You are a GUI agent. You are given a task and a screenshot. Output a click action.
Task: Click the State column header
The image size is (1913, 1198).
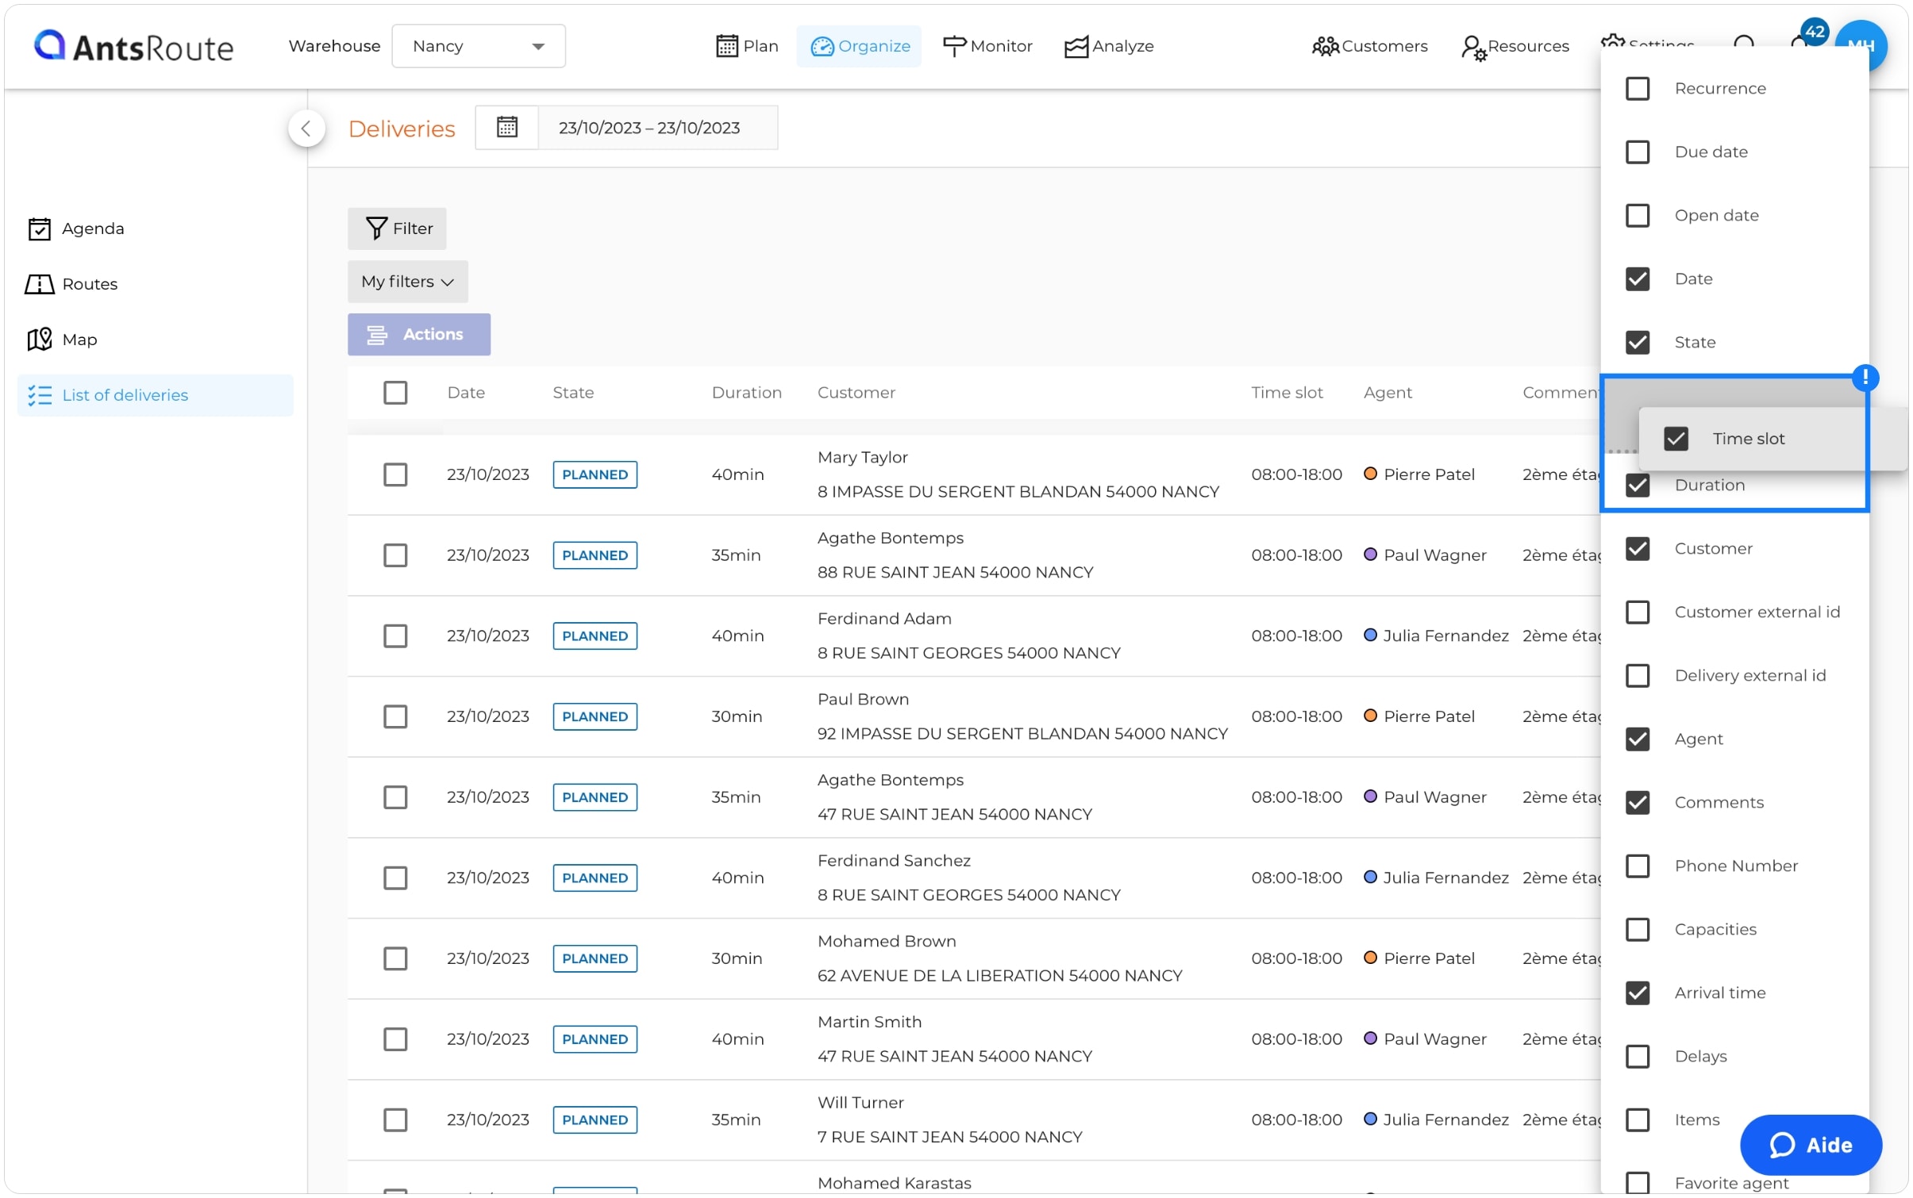pyautogui.click(x=572, y=392)
